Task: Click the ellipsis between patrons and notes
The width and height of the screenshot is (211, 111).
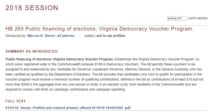Action: (x=79, y=36)
